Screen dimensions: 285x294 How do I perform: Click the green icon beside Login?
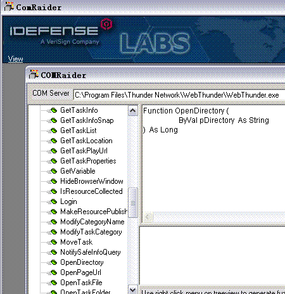pyautogui.click(x=54, y=201)
